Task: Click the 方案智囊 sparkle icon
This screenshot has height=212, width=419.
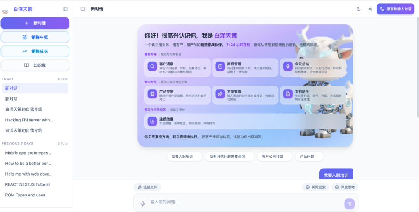Action: point(220,94)
